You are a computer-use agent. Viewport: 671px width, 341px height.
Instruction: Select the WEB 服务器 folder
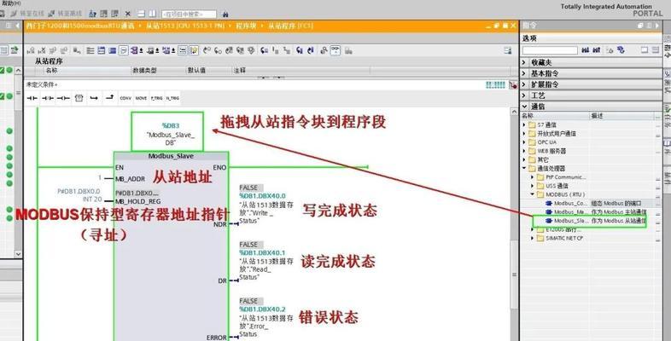tap(552, 151)
